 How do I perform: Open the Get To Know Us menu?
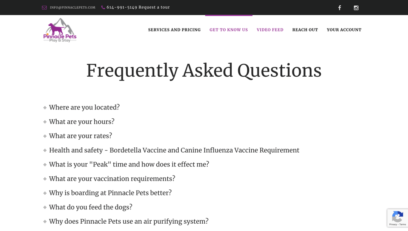click(228, 30)
